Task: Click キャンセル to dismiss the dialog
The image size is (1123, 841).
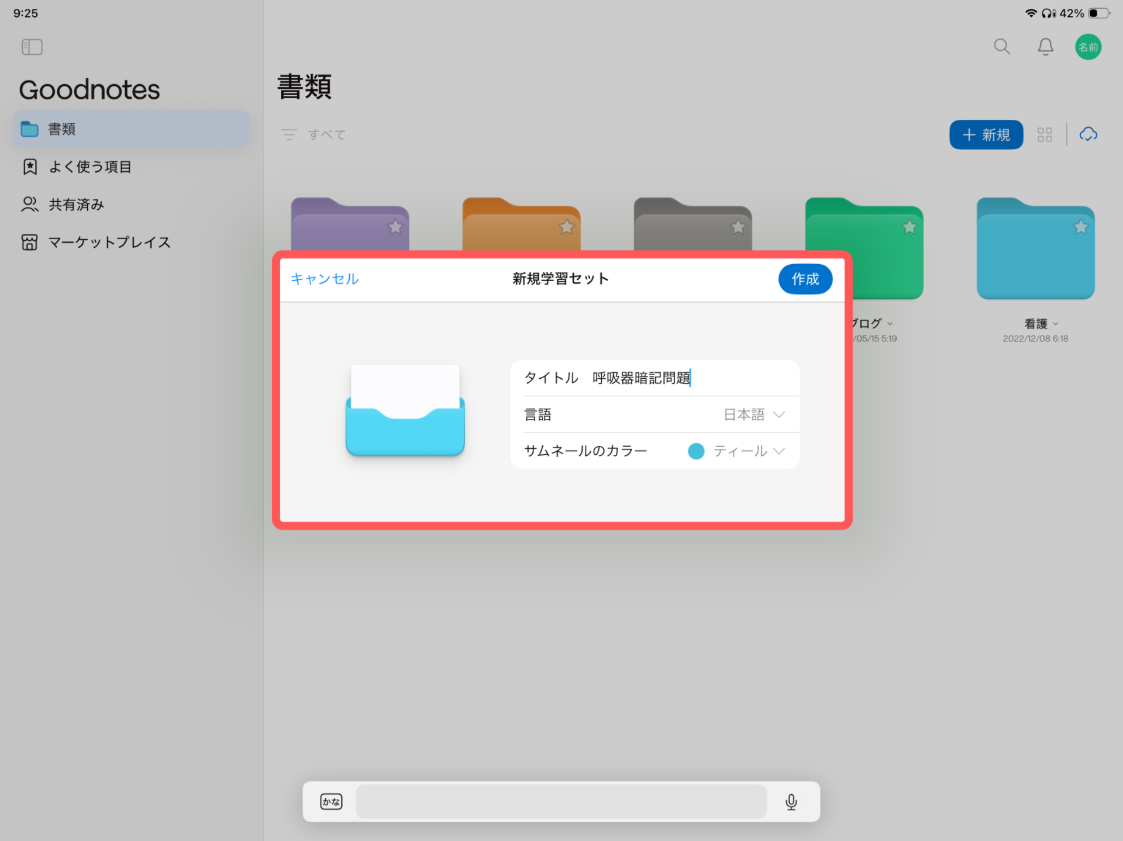Action: [325, 279]
